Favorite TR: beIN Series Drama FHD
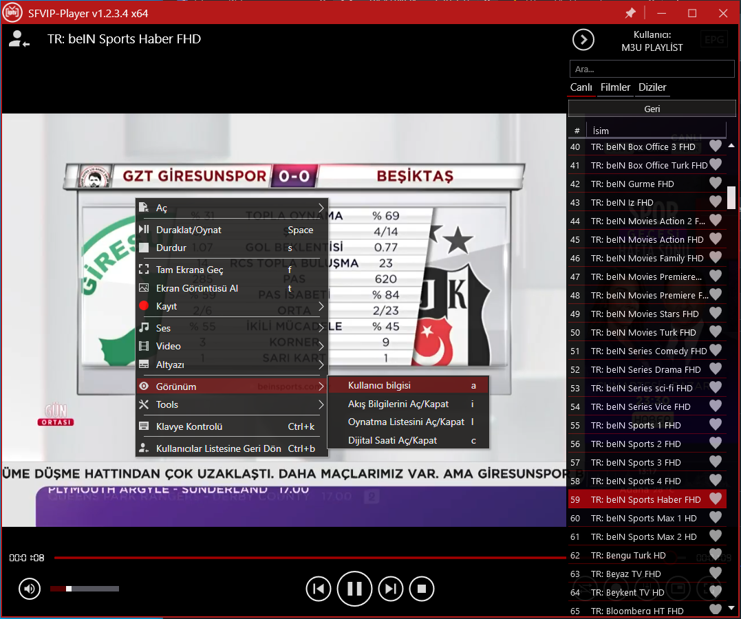The width and height of the screenshot is (741, 619). [716, 369]
